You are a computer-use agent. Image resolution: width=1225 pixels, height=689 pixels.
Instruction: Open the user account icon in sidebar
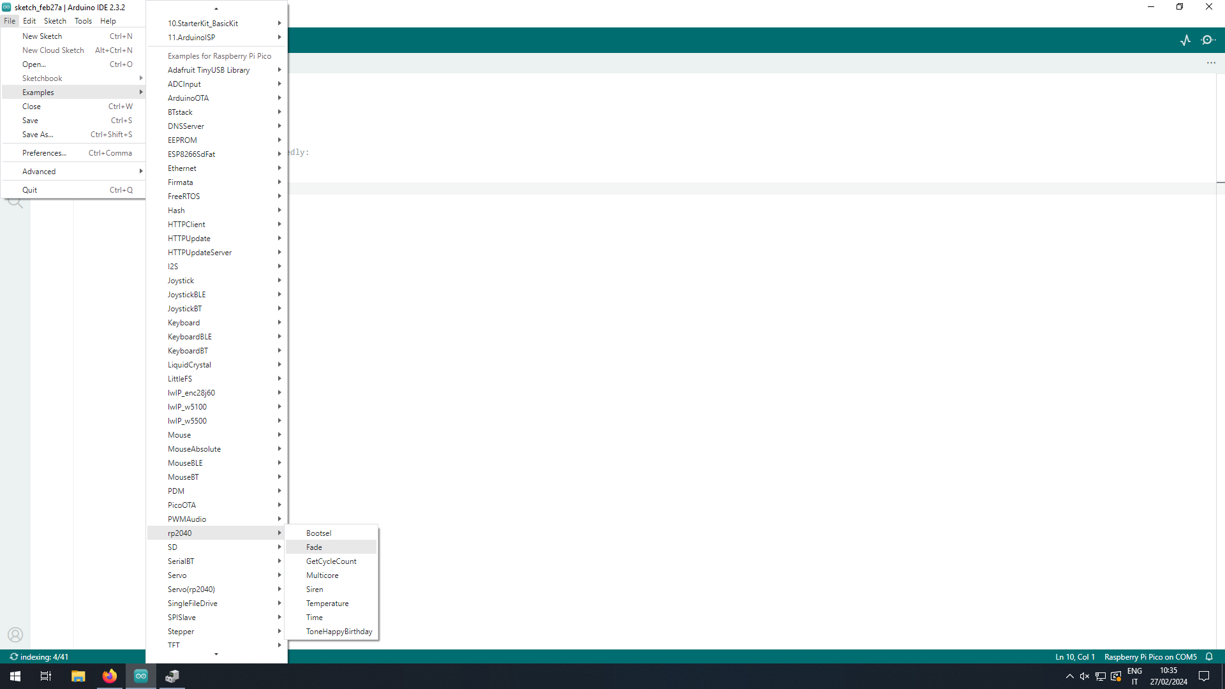pos(15,635)
